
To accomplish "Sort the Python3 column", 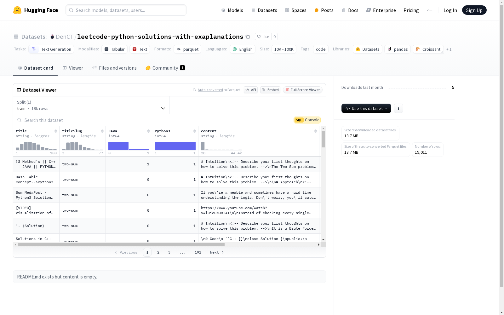I will coord(195,131).
